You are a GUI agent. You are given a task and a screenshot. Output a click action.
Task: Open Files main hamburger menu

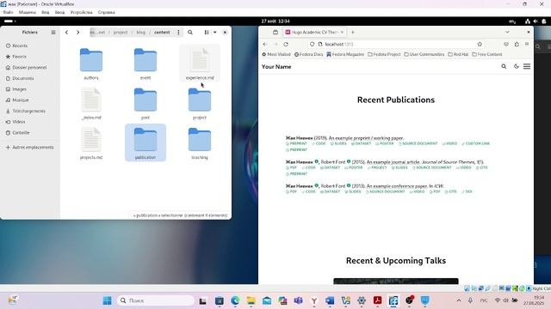tap(53, 33)
